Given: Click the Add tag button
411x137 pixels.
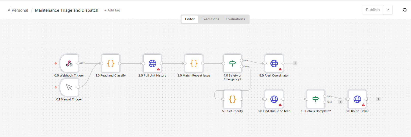Looking at the screenshot, I should click(x=112, y=10).
